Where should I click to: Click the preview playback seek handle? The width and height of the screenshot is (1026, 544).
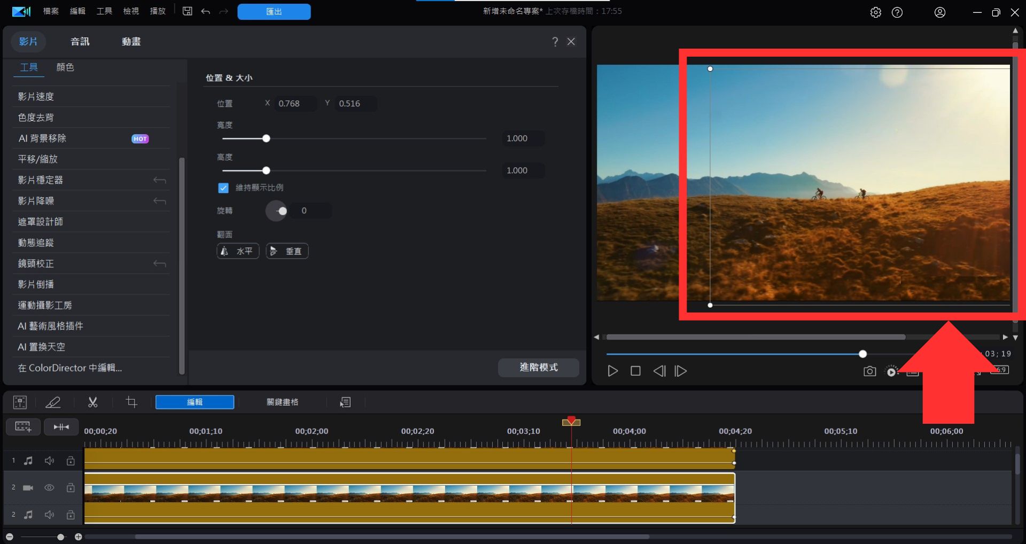862,354
